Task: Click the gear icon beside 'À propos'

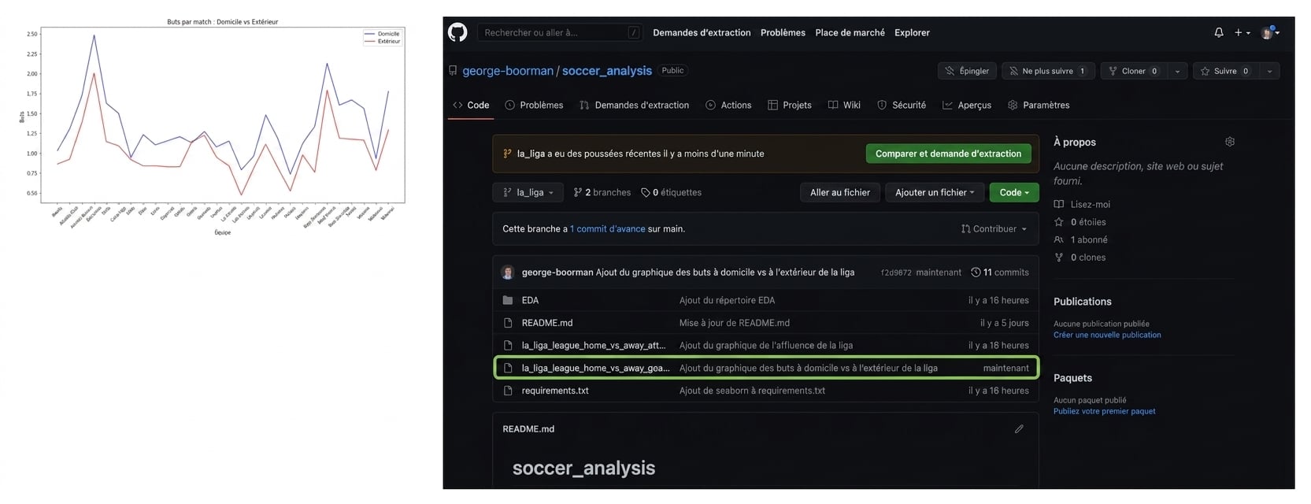Action: point(1230,142)
